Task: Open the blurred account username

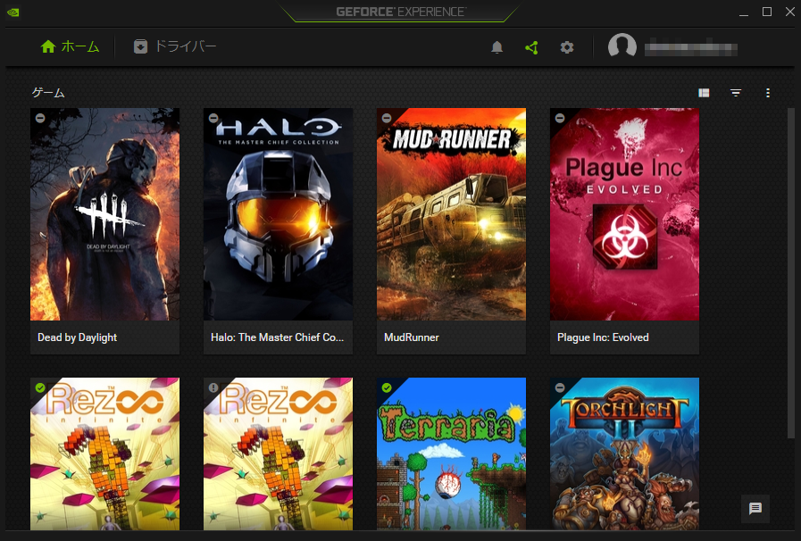Action: click(690, 48)
